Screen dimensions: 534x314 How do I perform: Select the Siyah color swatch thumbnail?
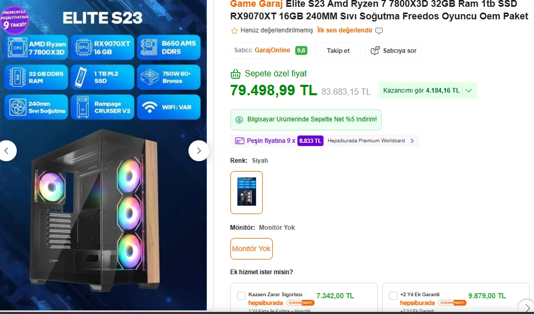pyautogui.click(x=247, y=193)
